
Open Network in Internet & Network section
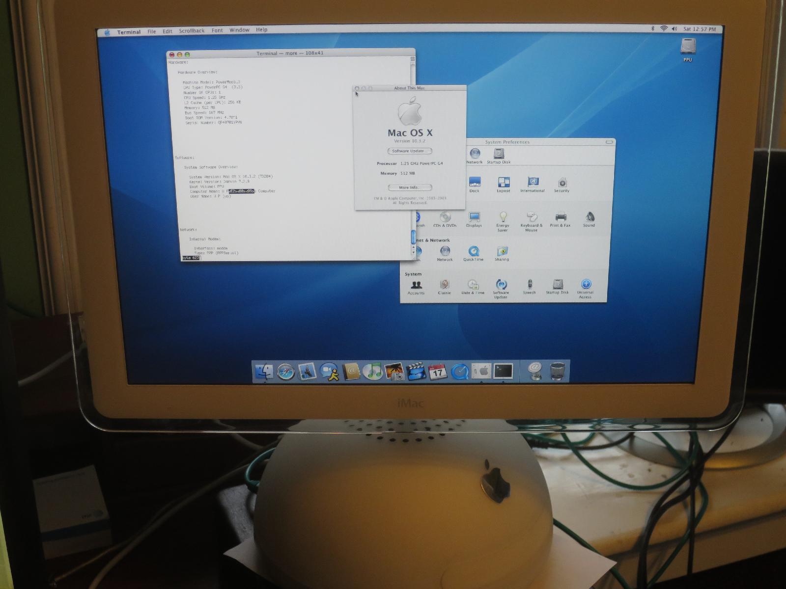tap(445, 253)
